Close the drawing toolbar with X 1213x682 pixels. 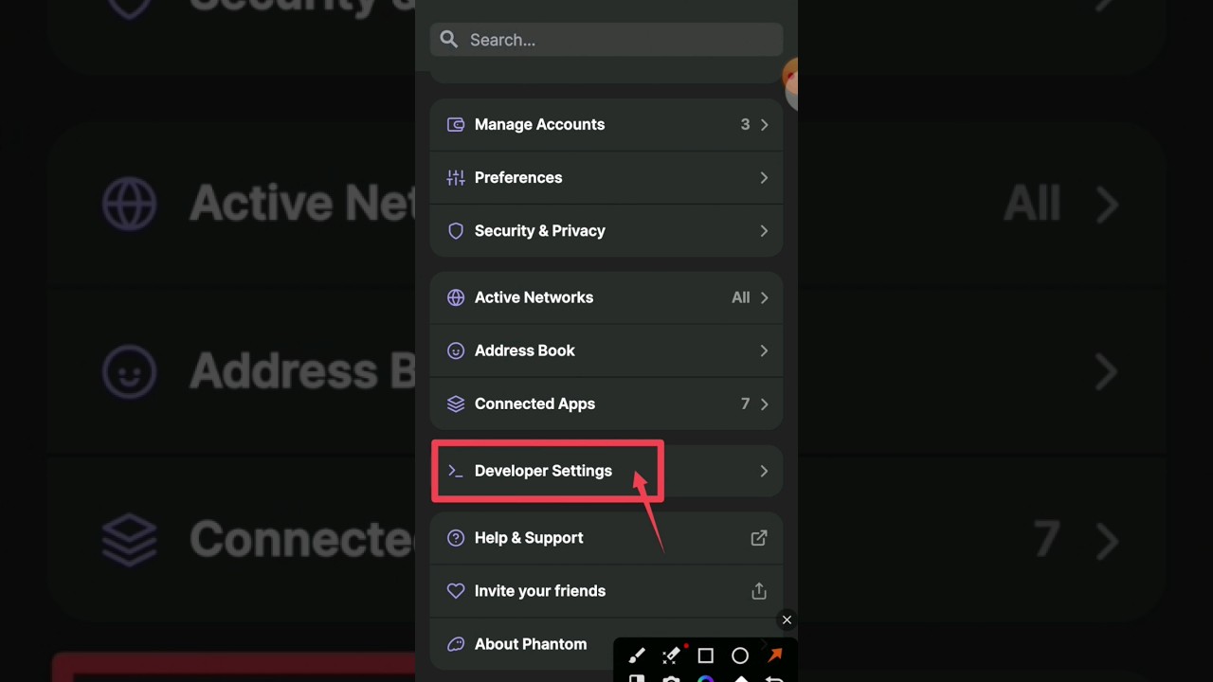(787, 620)
